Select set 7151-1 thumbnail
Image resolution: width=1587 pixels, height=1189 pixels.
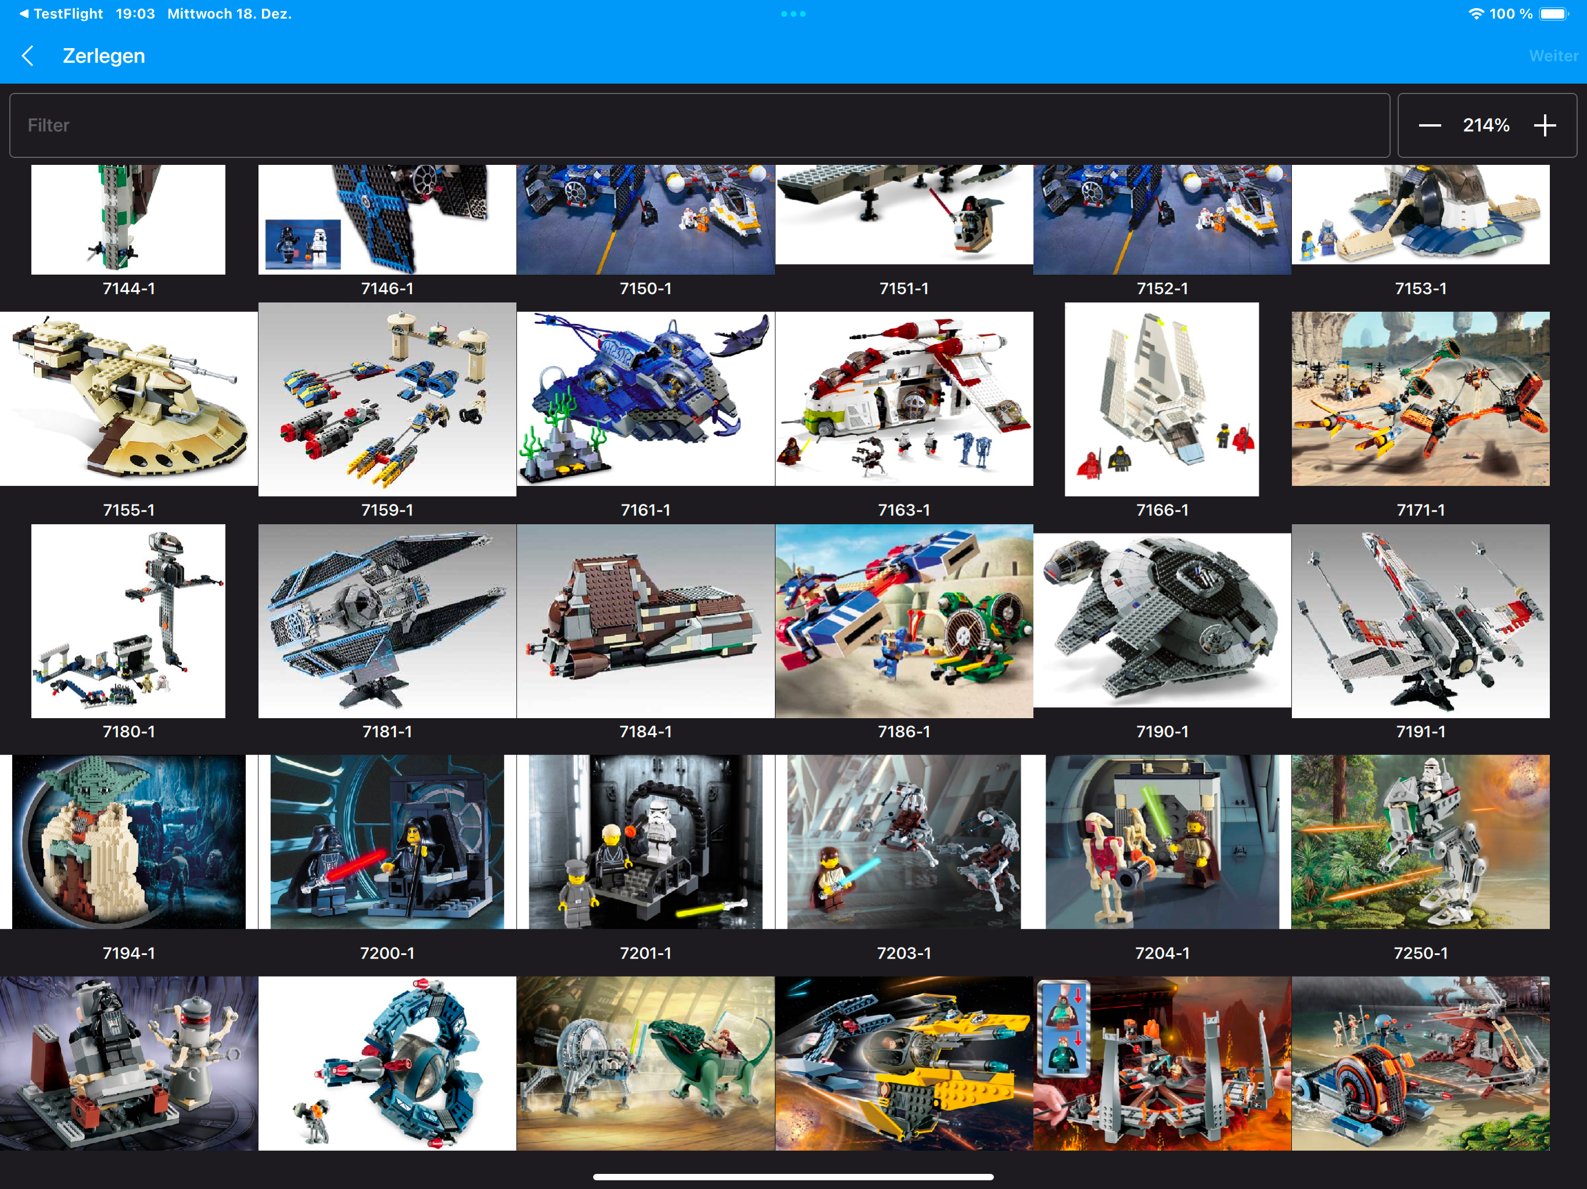coord(904,214)
